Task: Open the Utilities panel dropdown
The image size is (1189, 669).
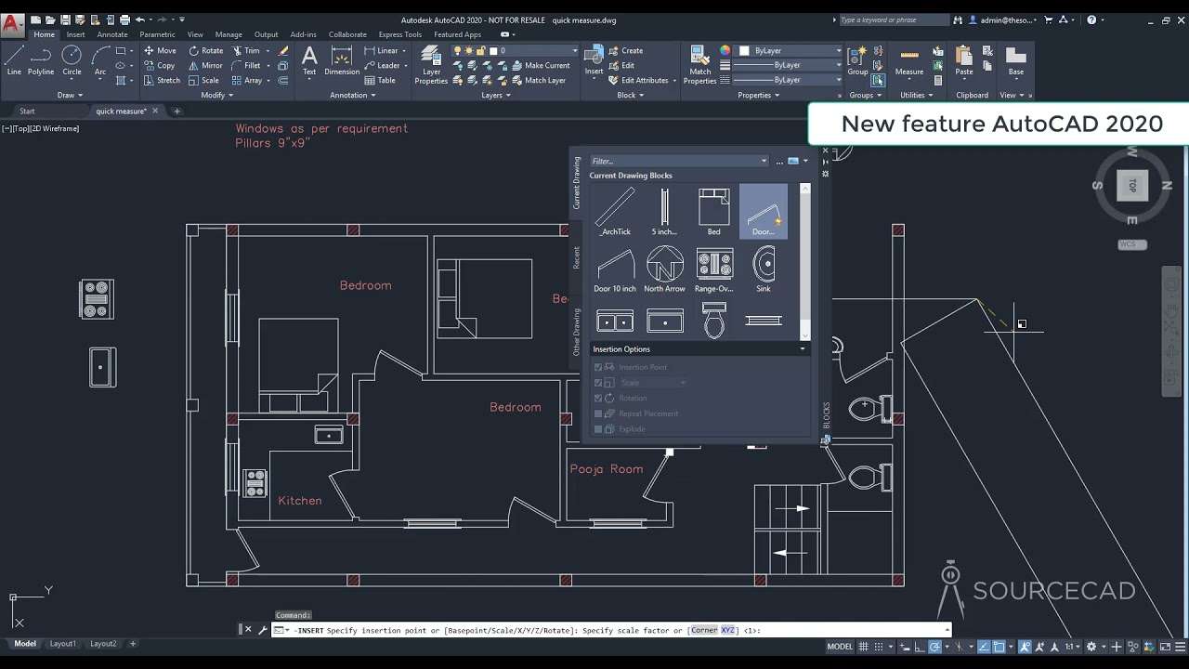Action: [916, 95]
